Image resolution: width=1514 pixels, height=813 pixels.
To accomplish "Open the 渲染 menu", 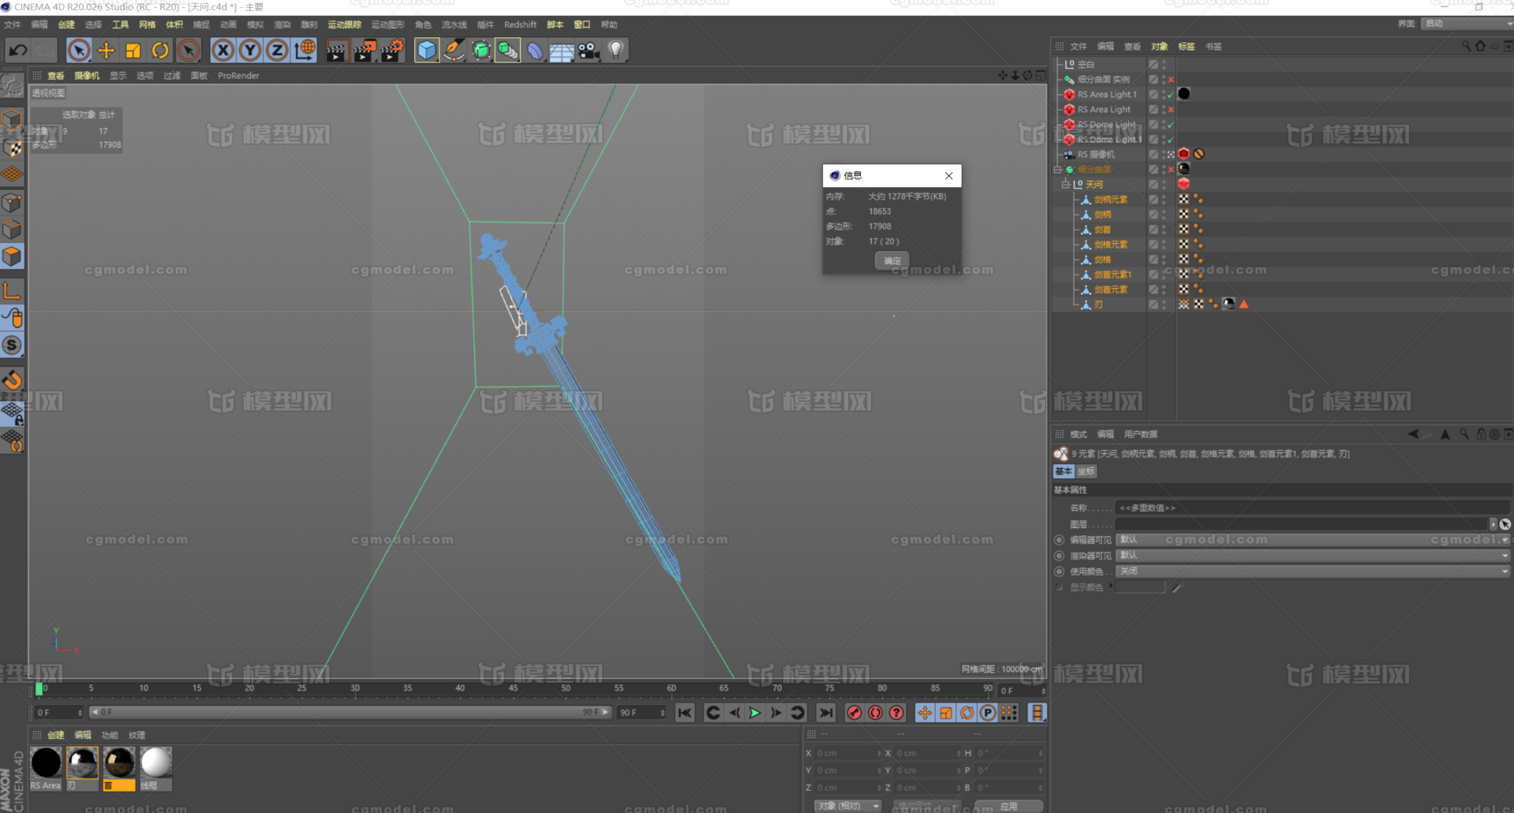I will pyautogui.click(x=282, y=24).
